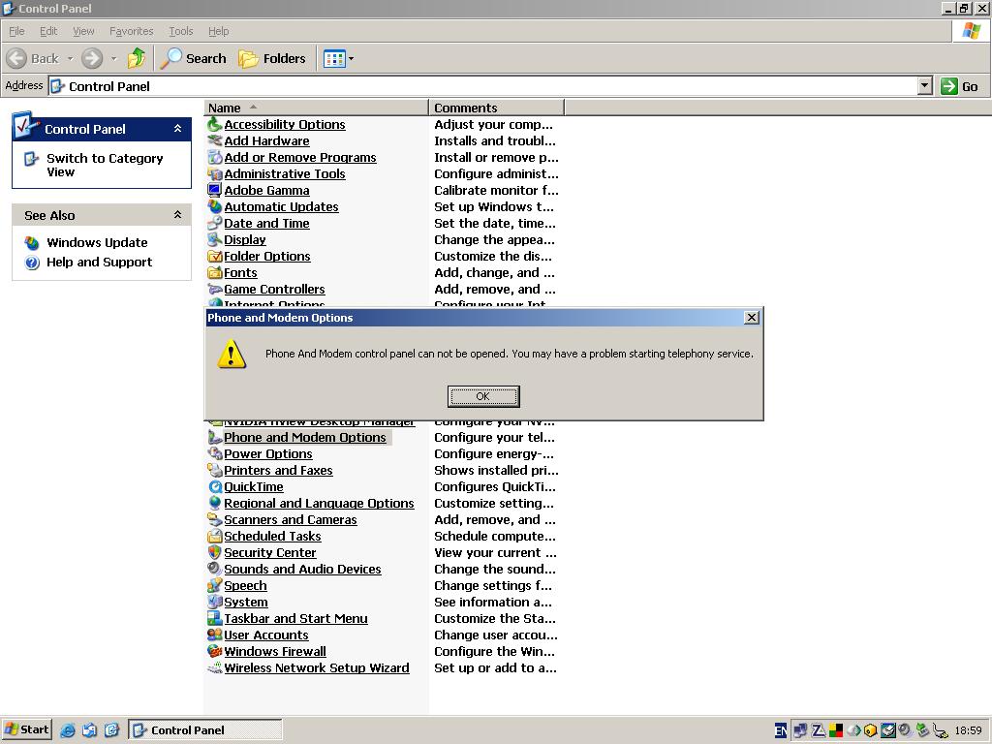
Task: Open the Address bar dropdown
Action: click(x=925, y=86)
